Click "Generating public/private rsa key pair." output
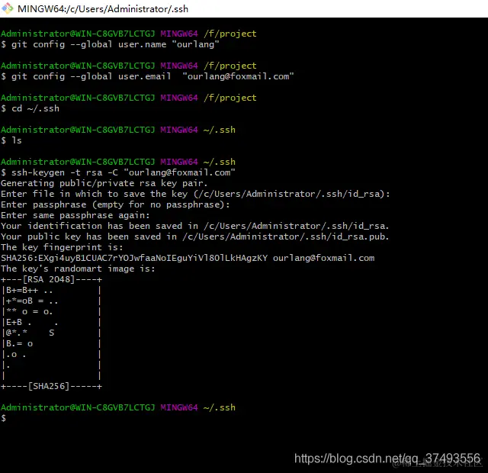The image size is (488, 473). 104,183
